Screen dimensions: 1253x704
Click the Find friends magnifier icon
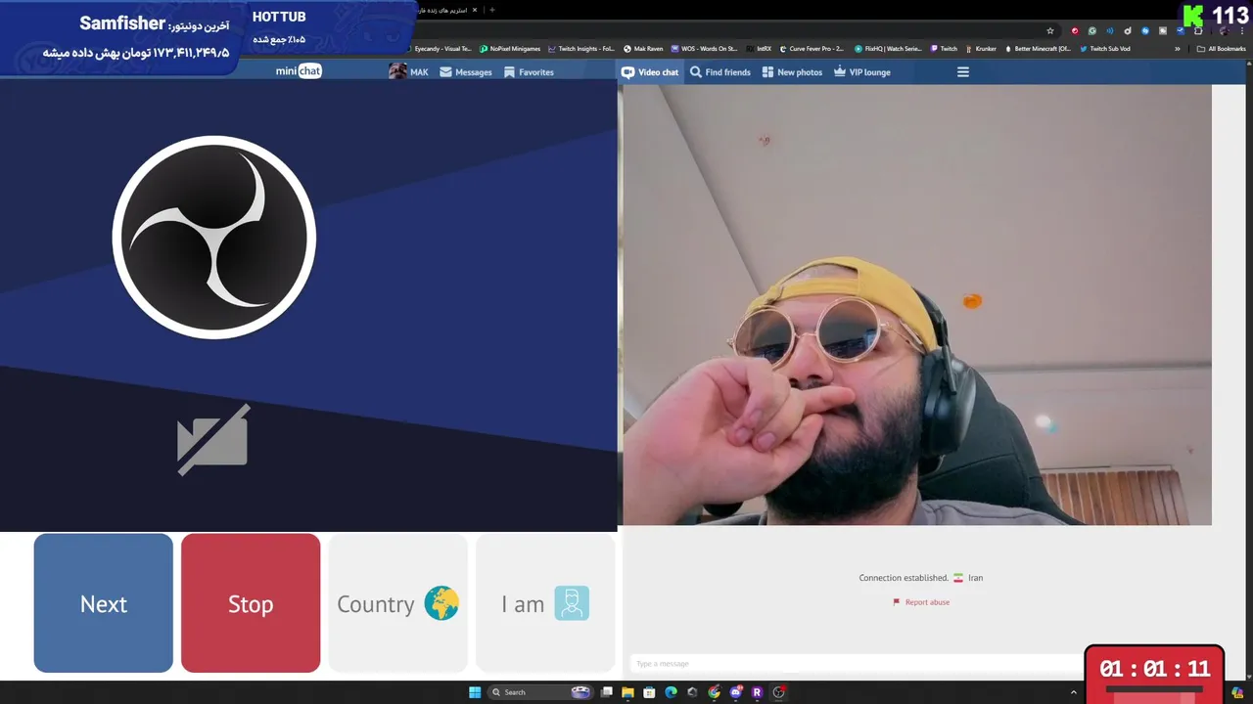[x=696, y=71]
